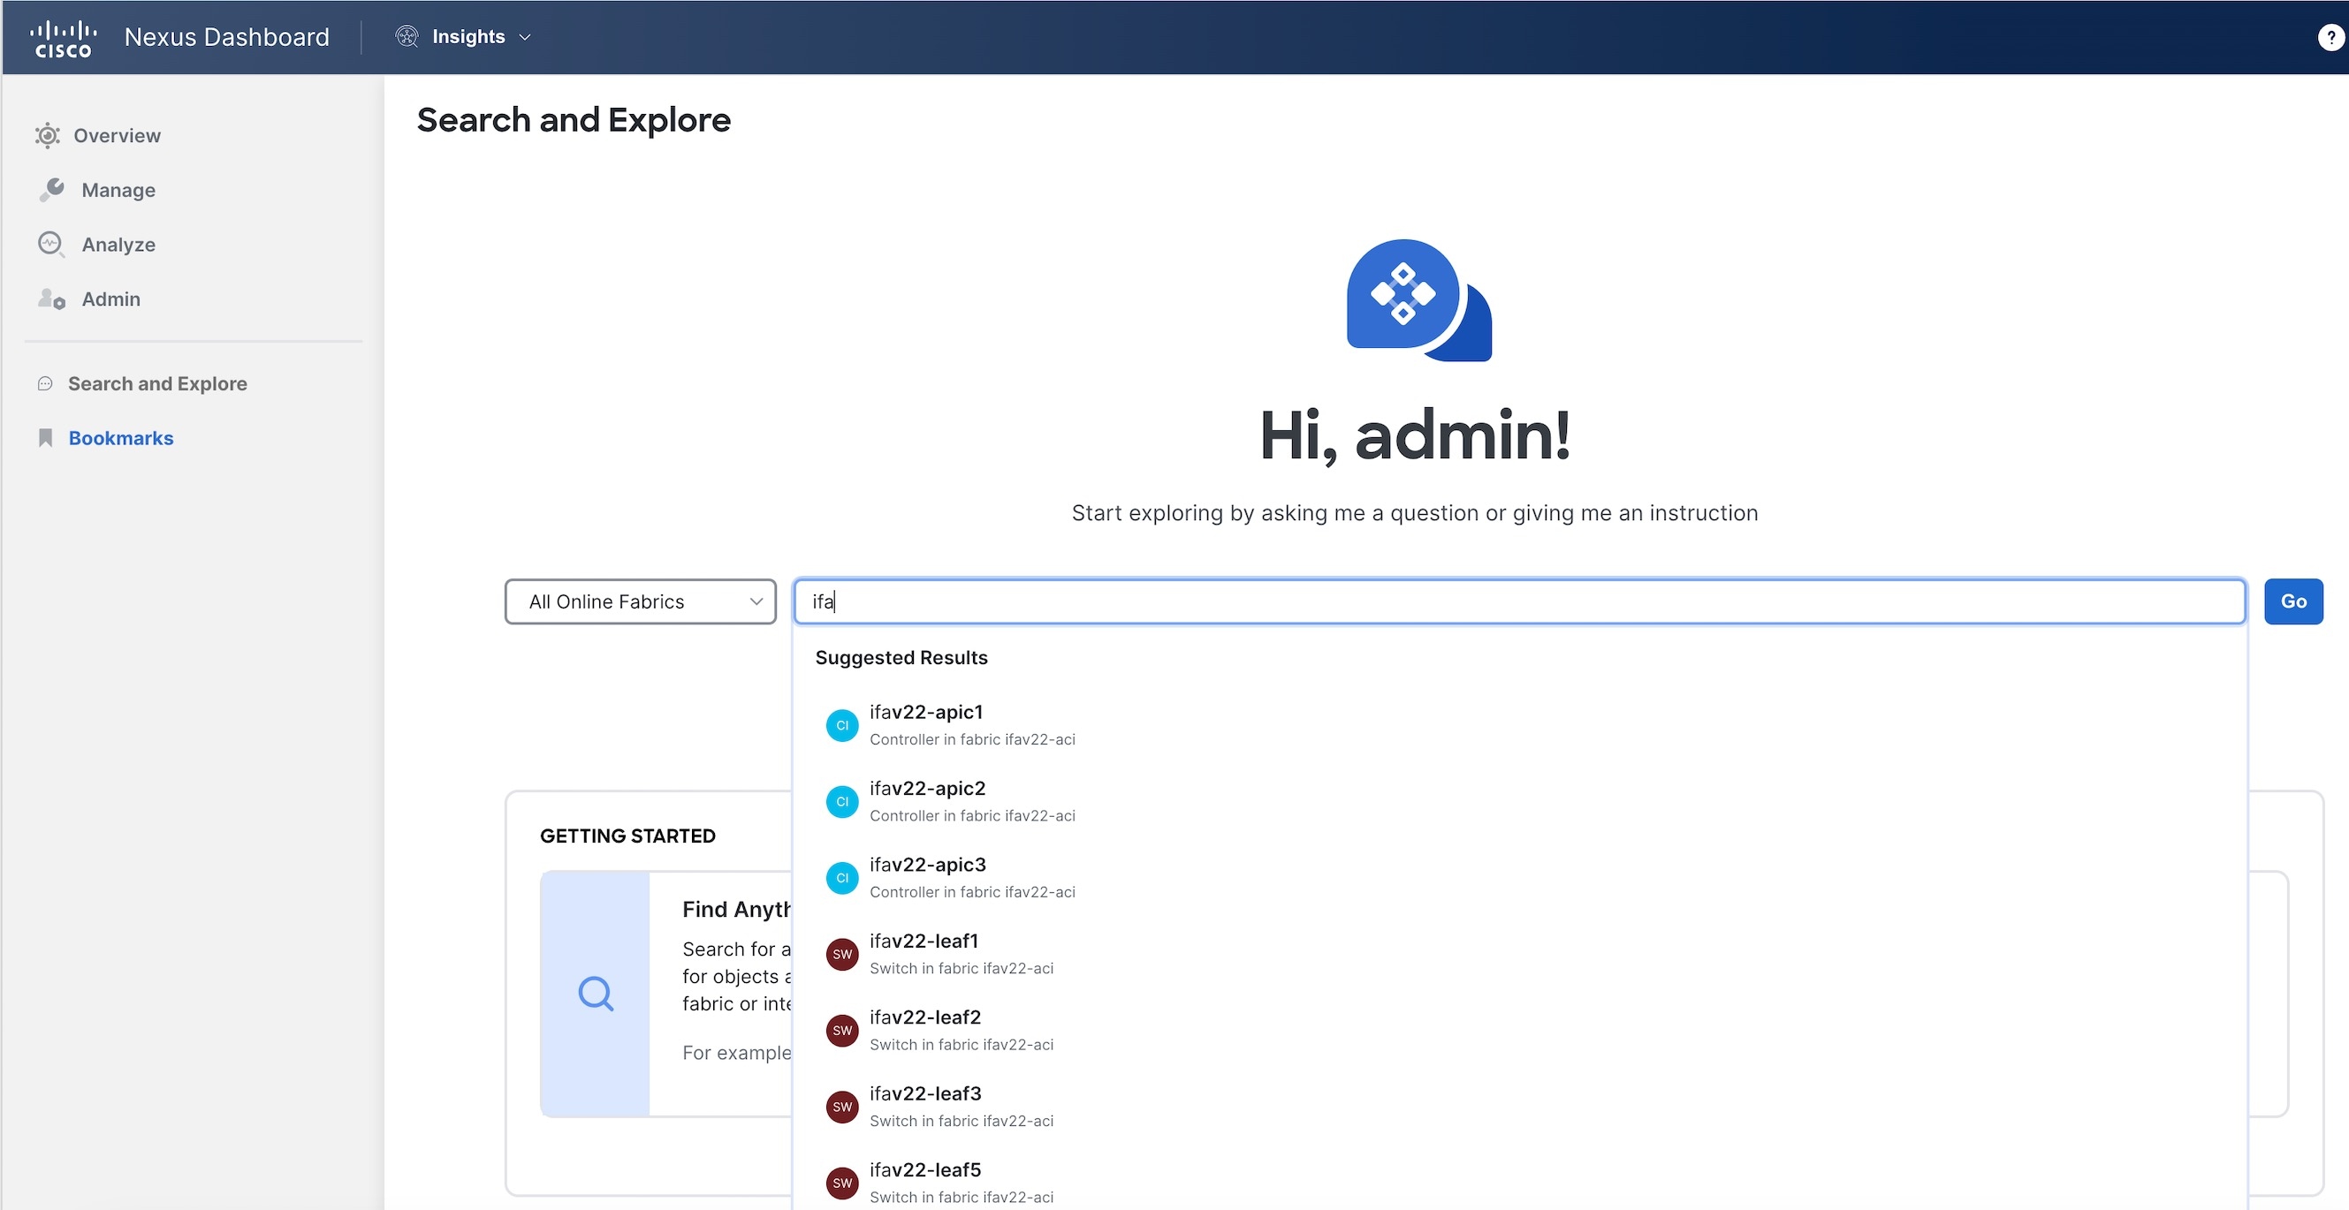Click 'Switch in fabric ifav22-aci' under ifav22-leaf1
The width and height of the screenshot is (2349, 1210).
click(962, 969)
